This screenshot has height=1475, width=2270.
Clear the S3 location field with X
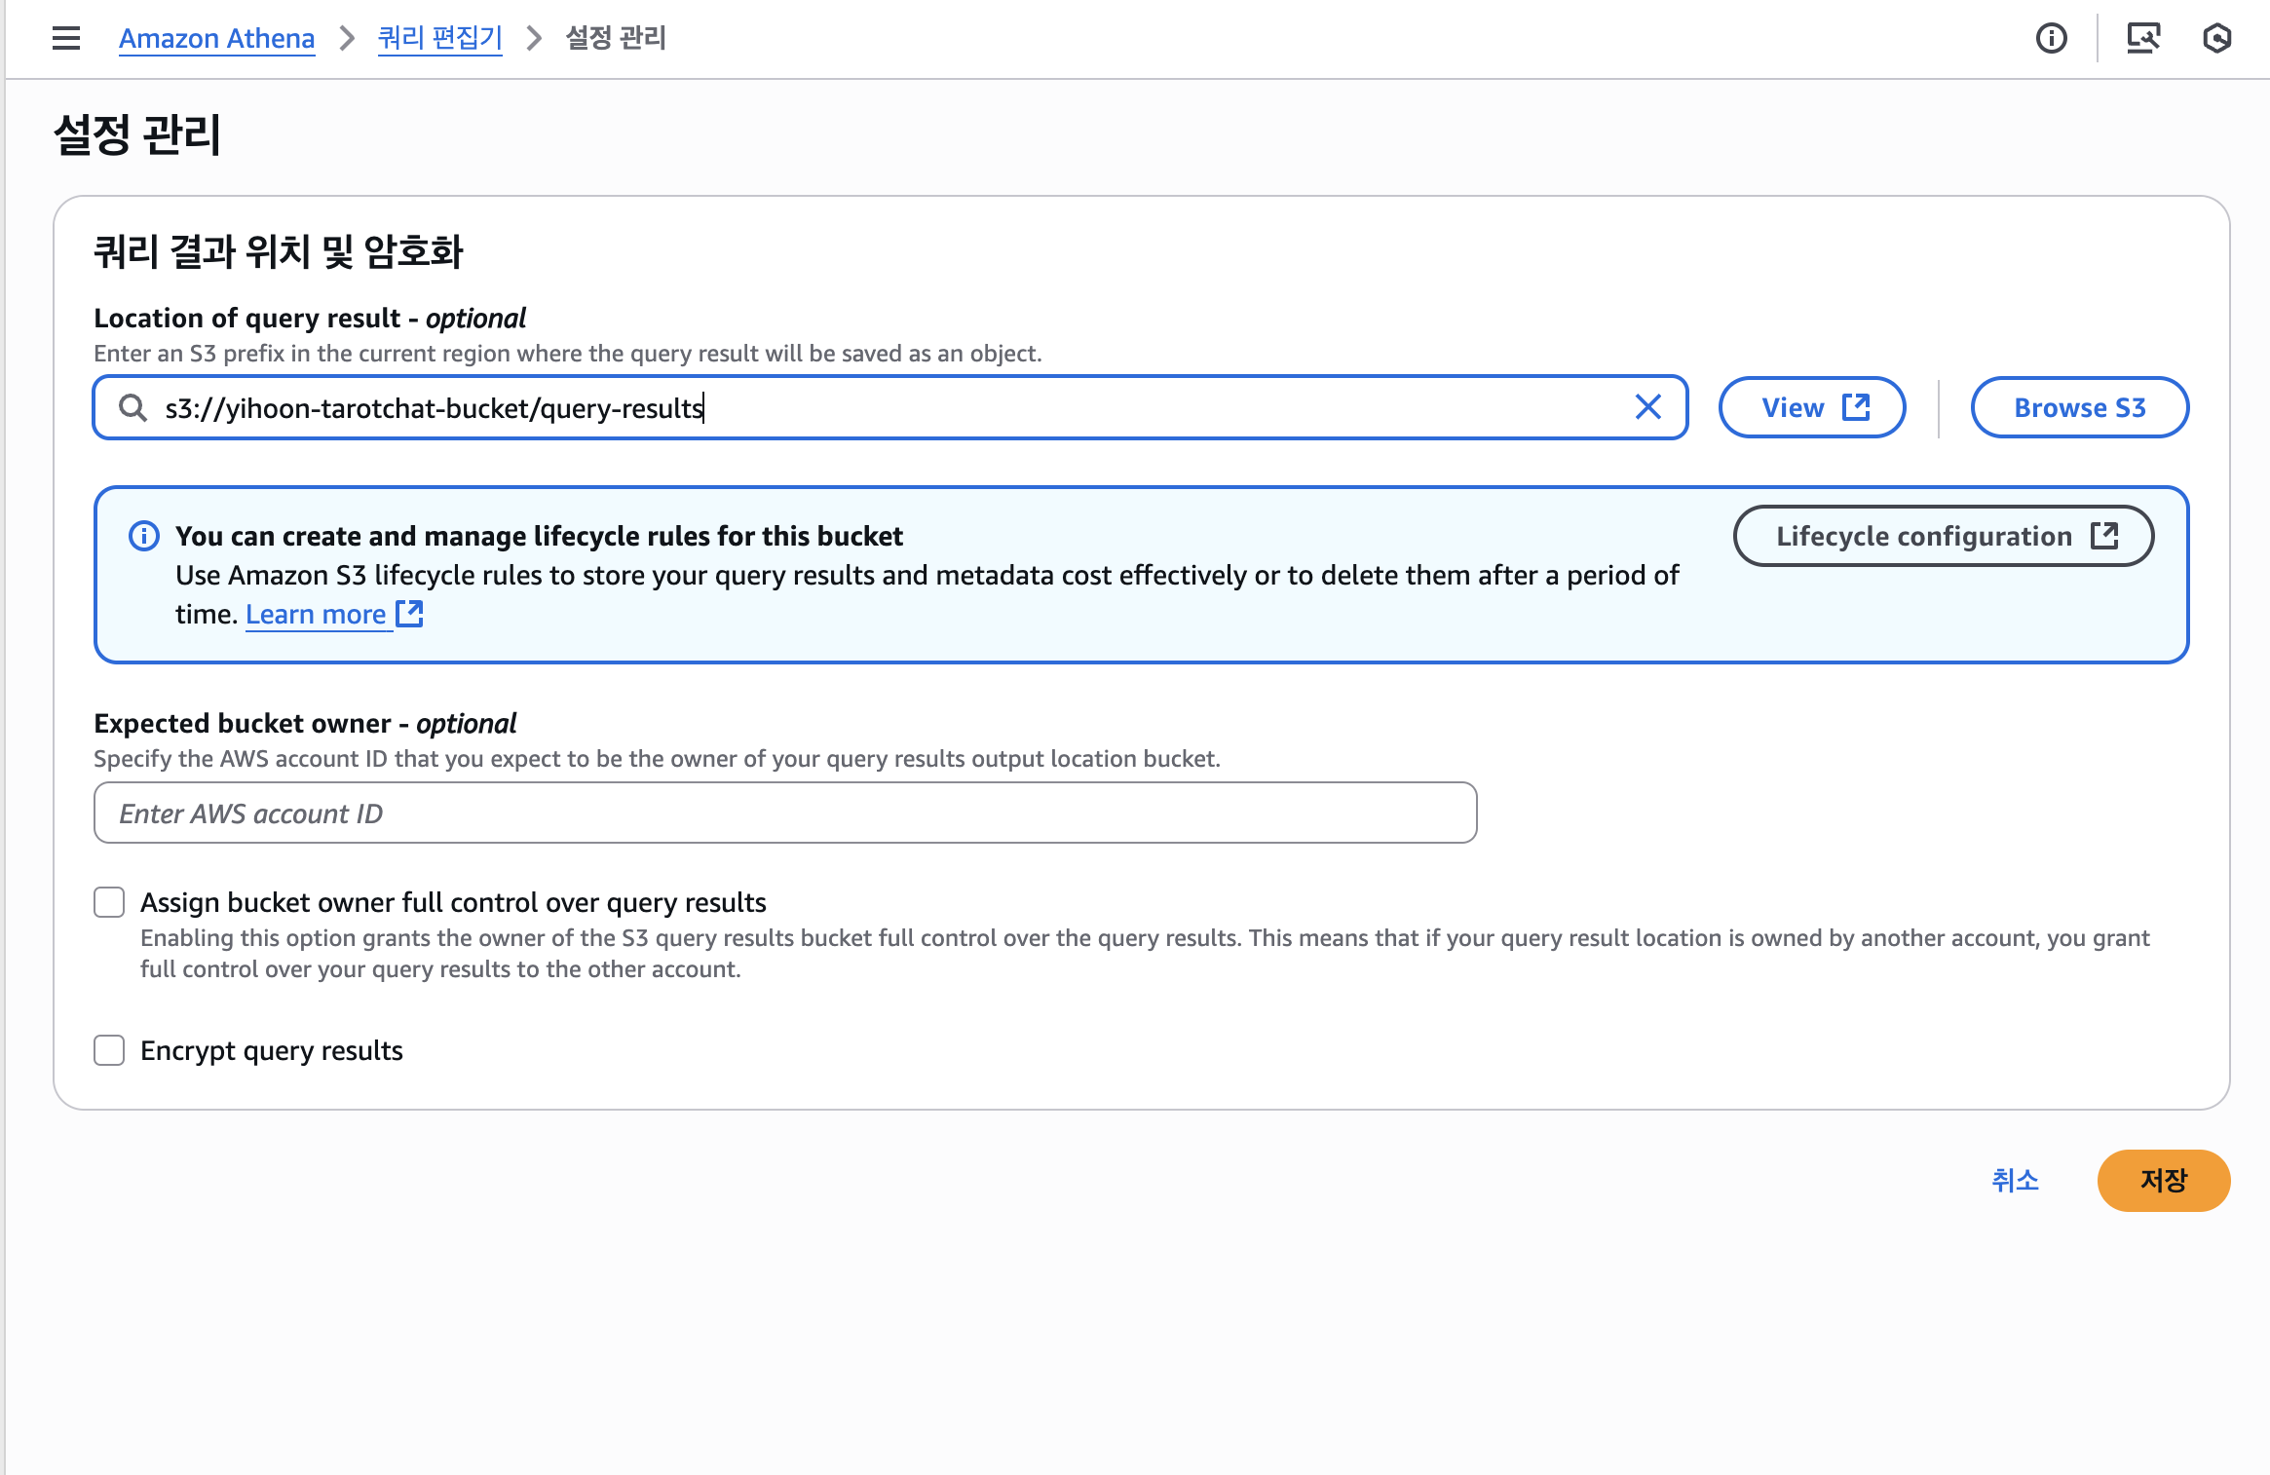coord(1647,407)
